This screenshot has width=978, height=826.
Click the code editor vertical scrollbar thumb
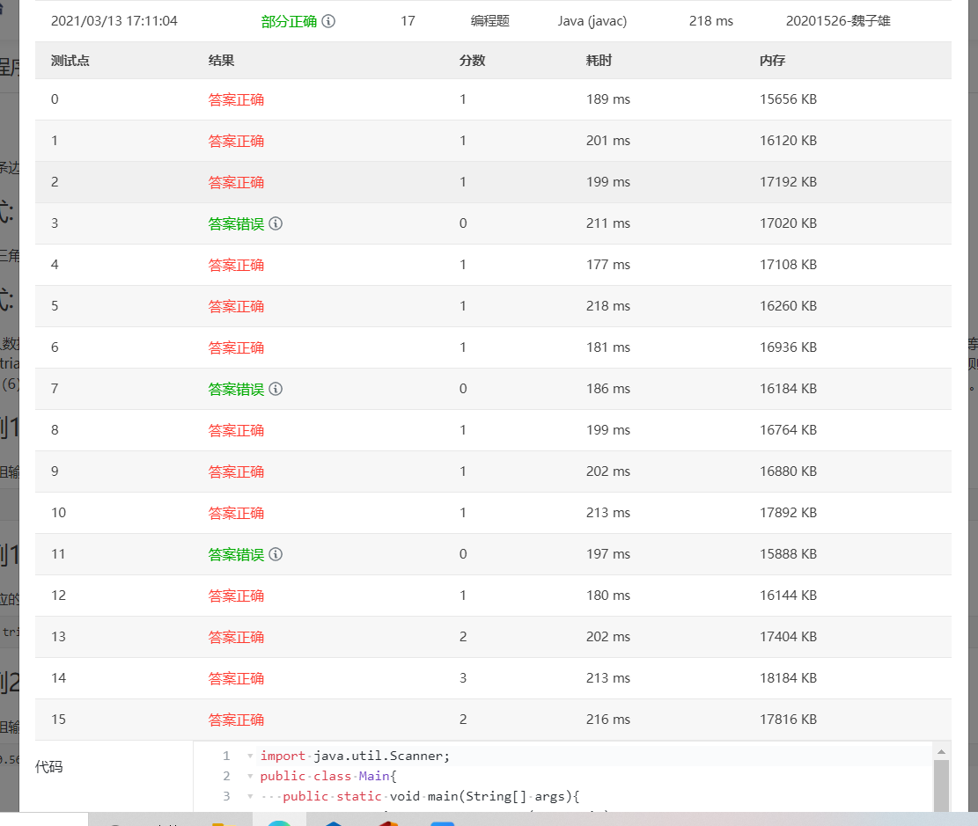click(x=941, y=786)
